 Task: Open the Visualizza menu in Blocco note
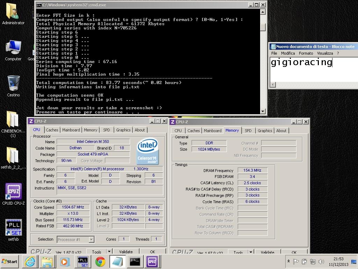[x=325, y=53]
